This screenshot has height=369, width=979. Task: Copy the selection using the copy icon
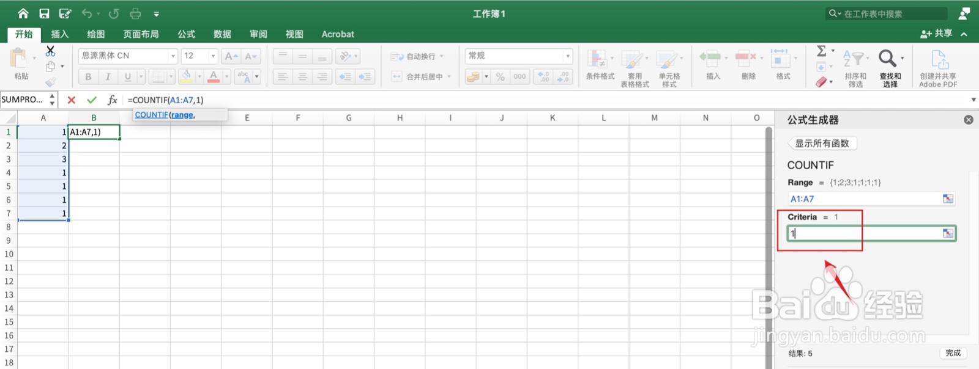pos(51,66)
